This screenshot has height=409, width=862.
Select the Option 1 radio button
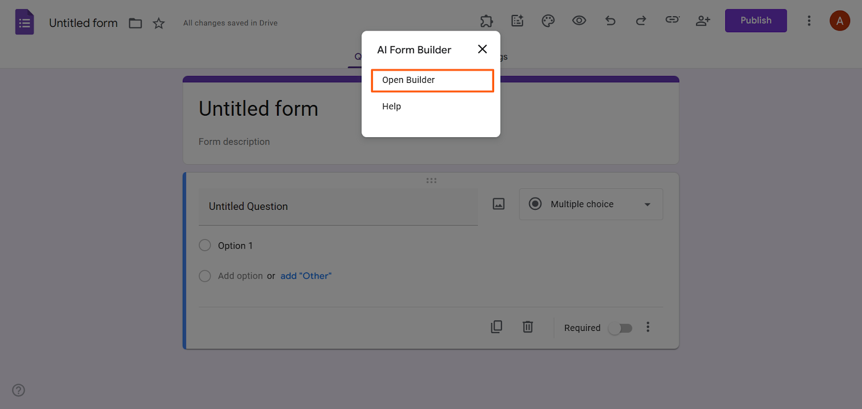[205, 245]
